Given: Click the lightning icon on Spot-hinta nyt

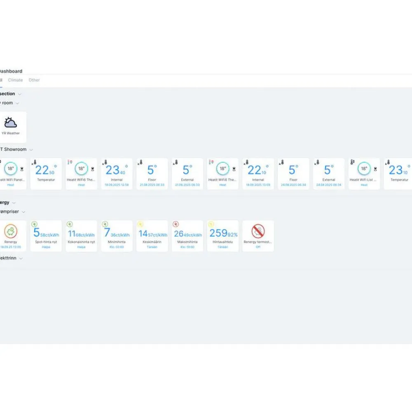Looking at the screenshot, I should click(x=34, y=224).
